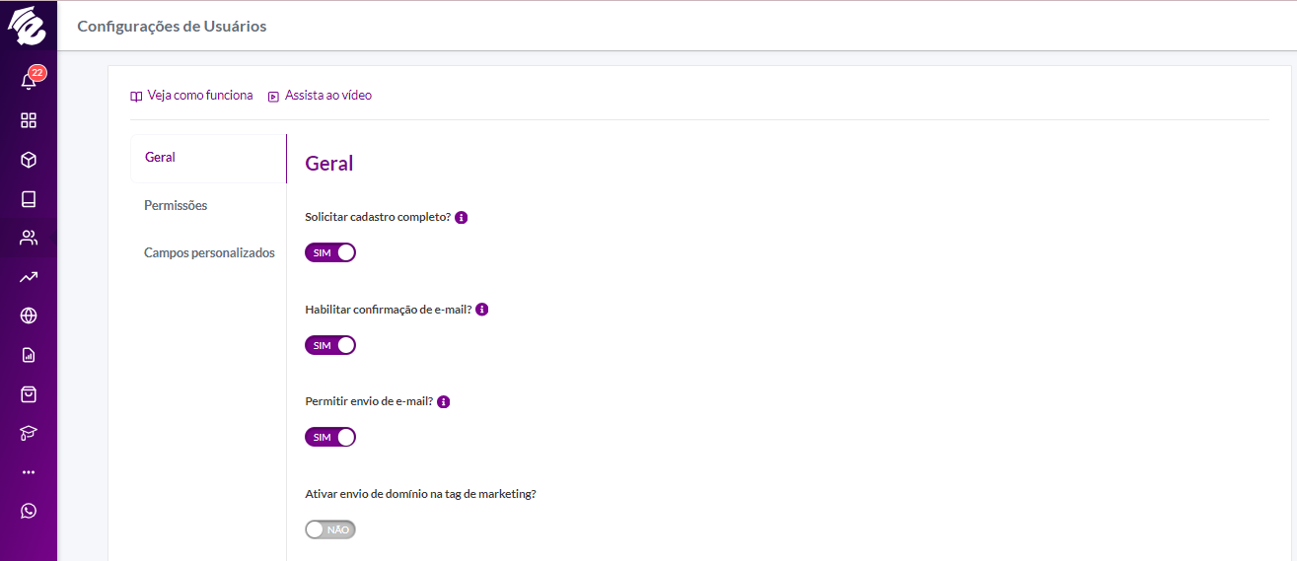This screenshot has width=1297, height=561.
Task: Open the globe icon in sidebar
Action: point(29,316)
